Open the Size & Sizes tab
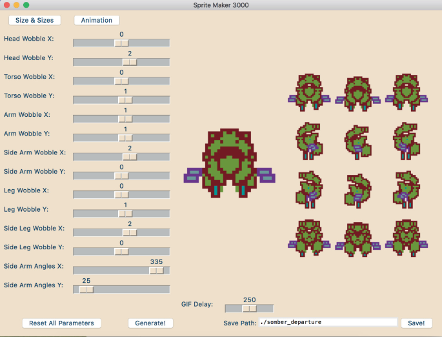 coord(35,20)
